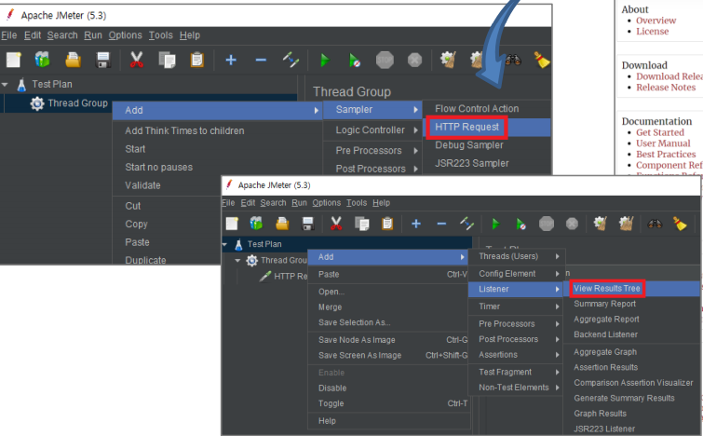Click Expand plus icon in back JMeter window
This screenshot has width=703, height=436.
click(x=231, y=60)
